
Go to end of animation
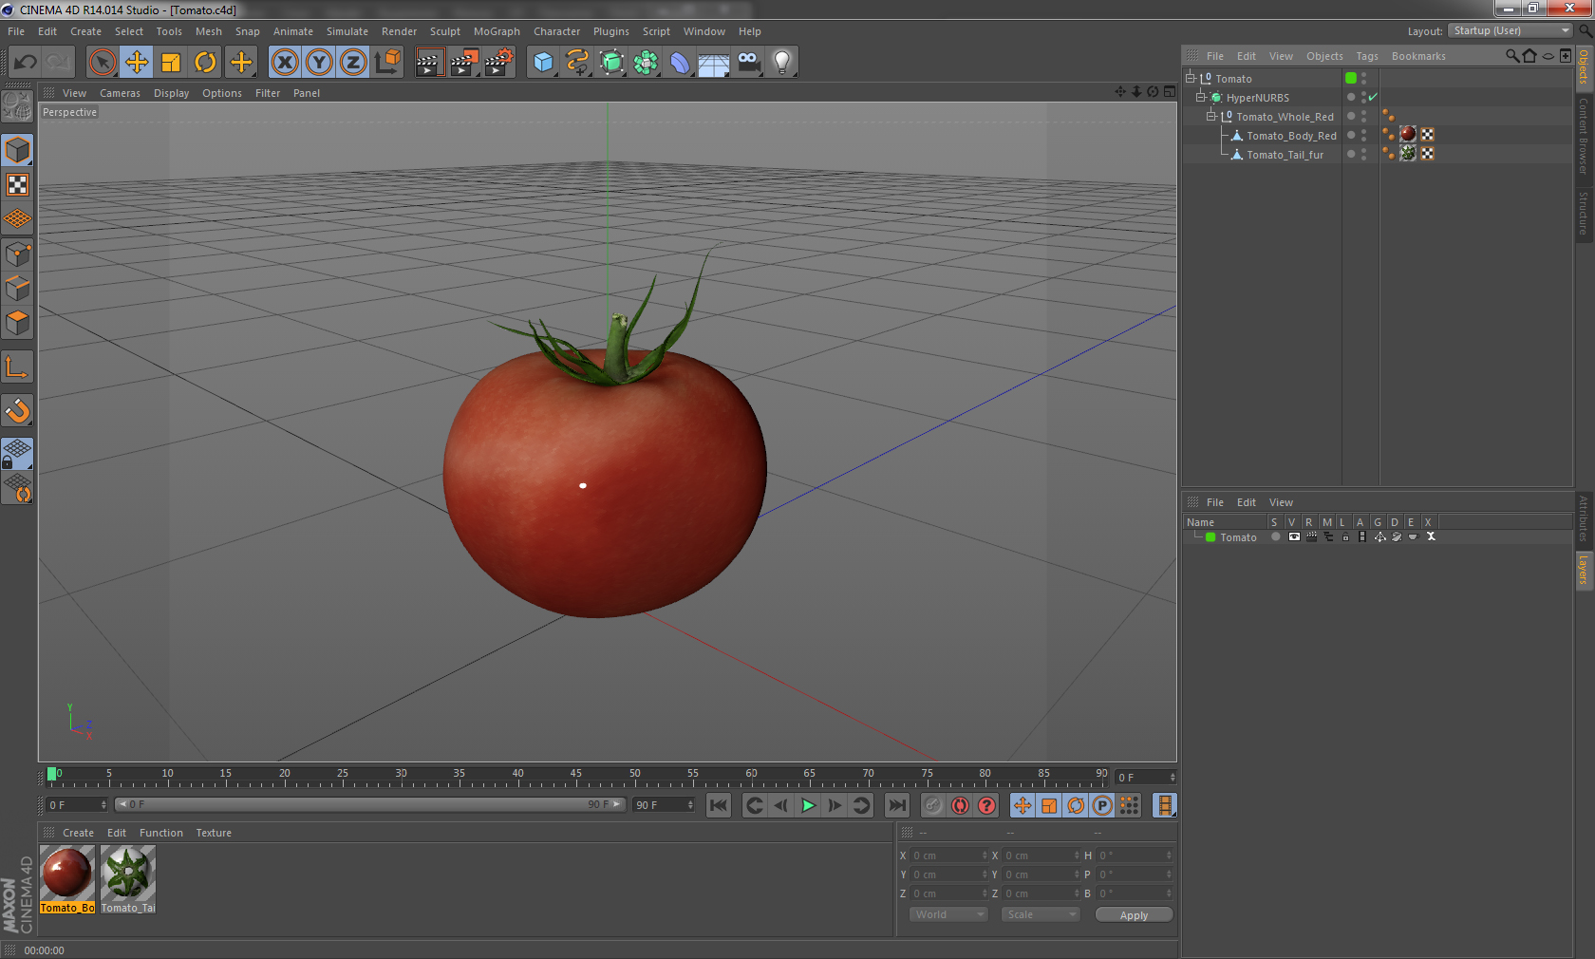pyautogui.click(x=897, y=805)
